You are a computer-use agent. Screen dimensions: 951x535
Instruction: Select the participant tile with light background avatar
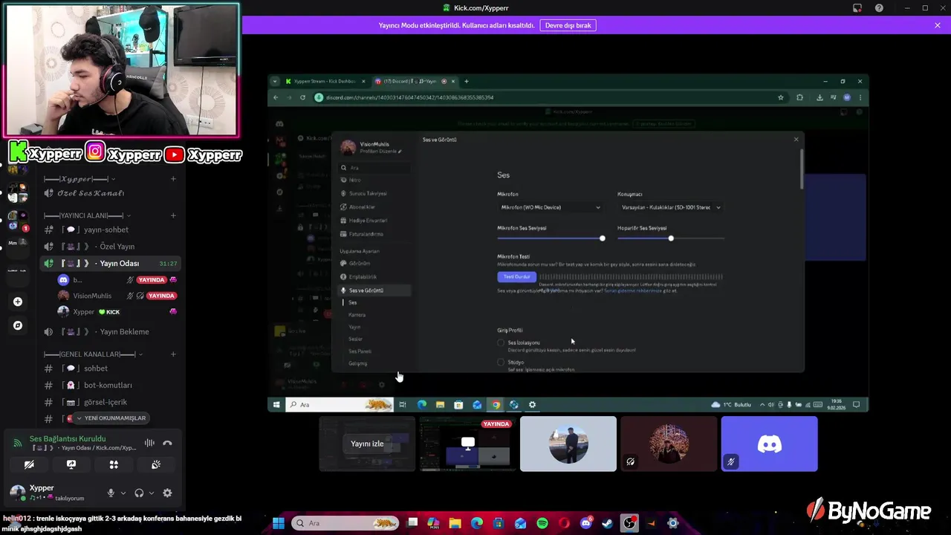coord(568,444)
